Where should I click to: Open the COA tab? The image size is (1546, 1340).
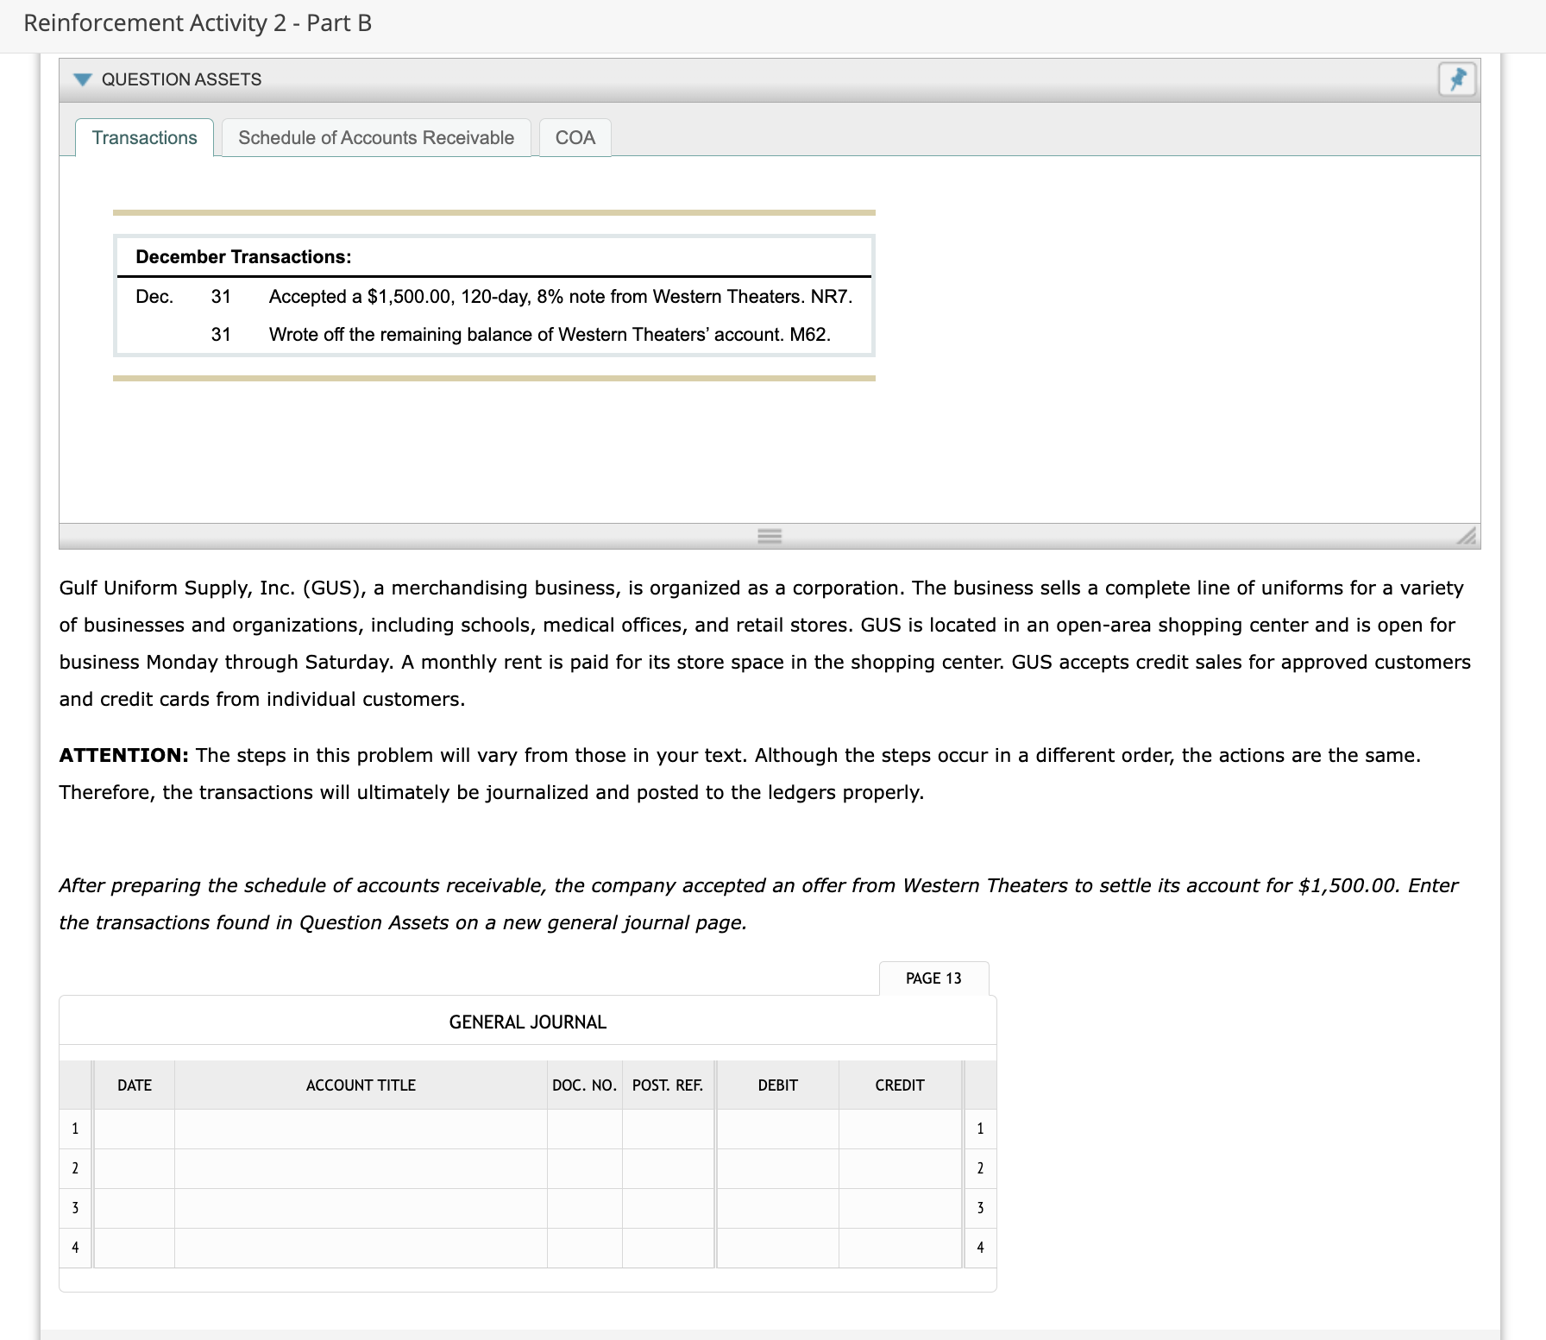(x=575, y=137)
